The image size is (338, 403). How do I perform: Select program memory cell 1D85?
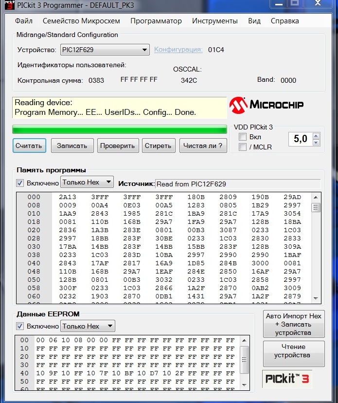[x=196, y=263]
